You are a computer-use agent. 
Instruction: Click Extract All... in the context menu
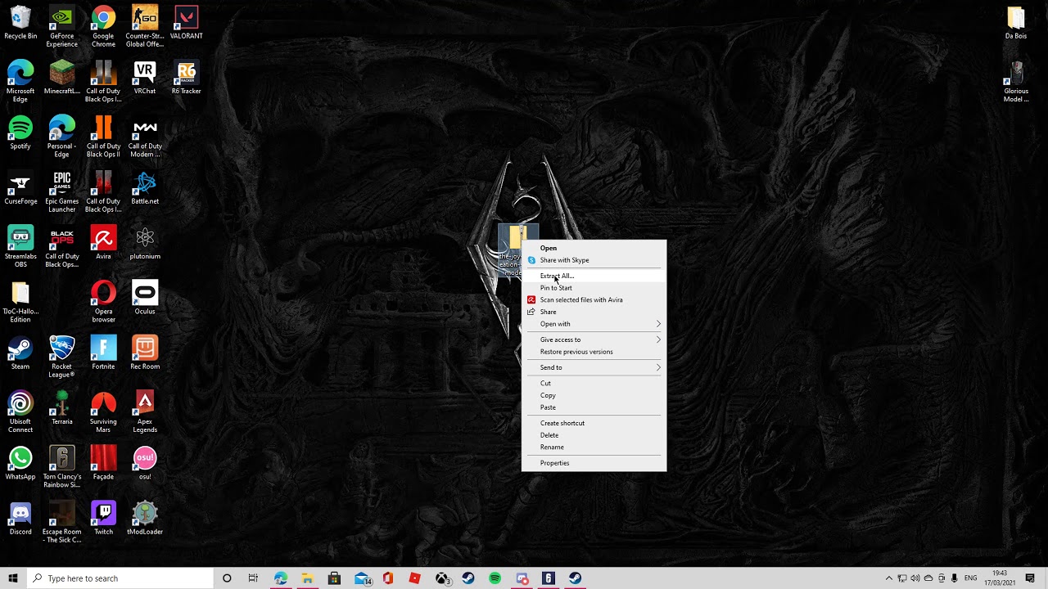594,276
